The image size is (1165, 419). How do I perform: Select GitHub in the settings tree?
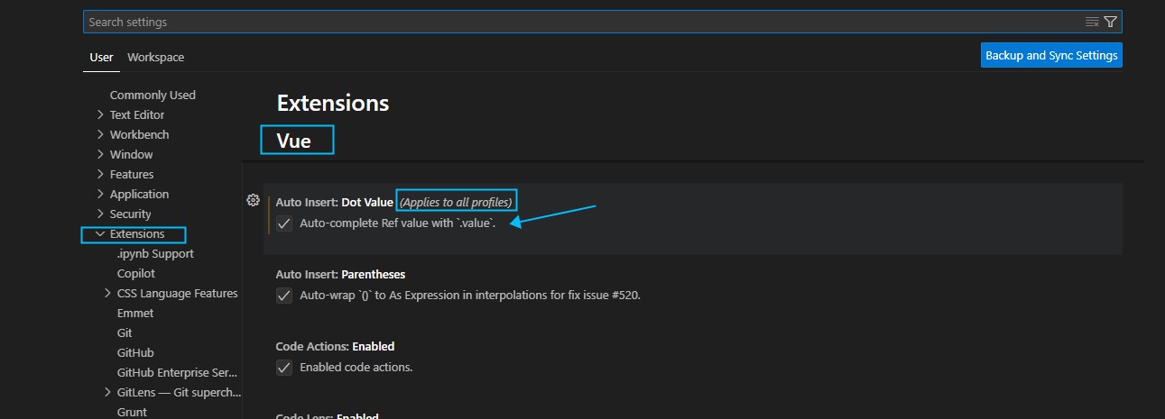135,353
